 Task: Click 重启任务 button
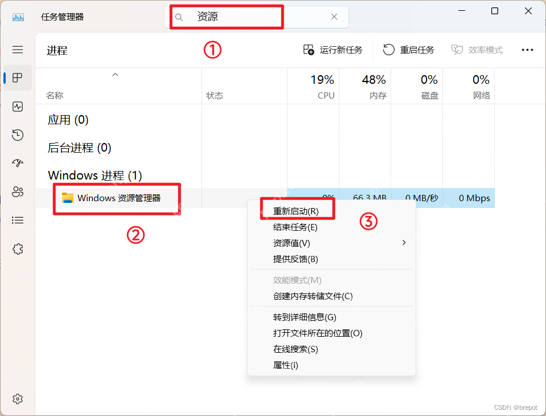[x=409, y=50]
